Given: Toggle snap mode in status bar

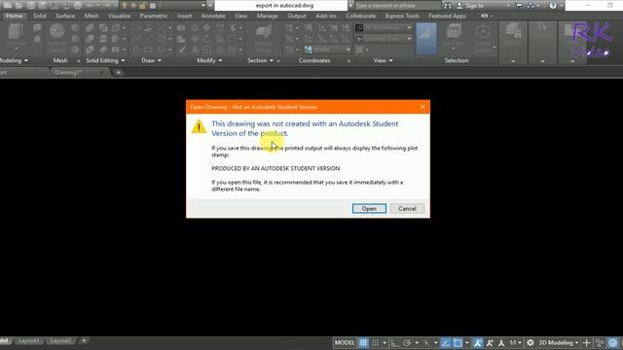Looking at the screenshot, I should click(x=375, y=342).
